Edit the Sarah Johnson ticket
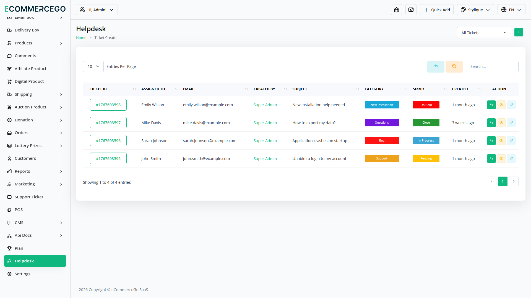The width and height of the screenshot is (531, 298). 511,141
